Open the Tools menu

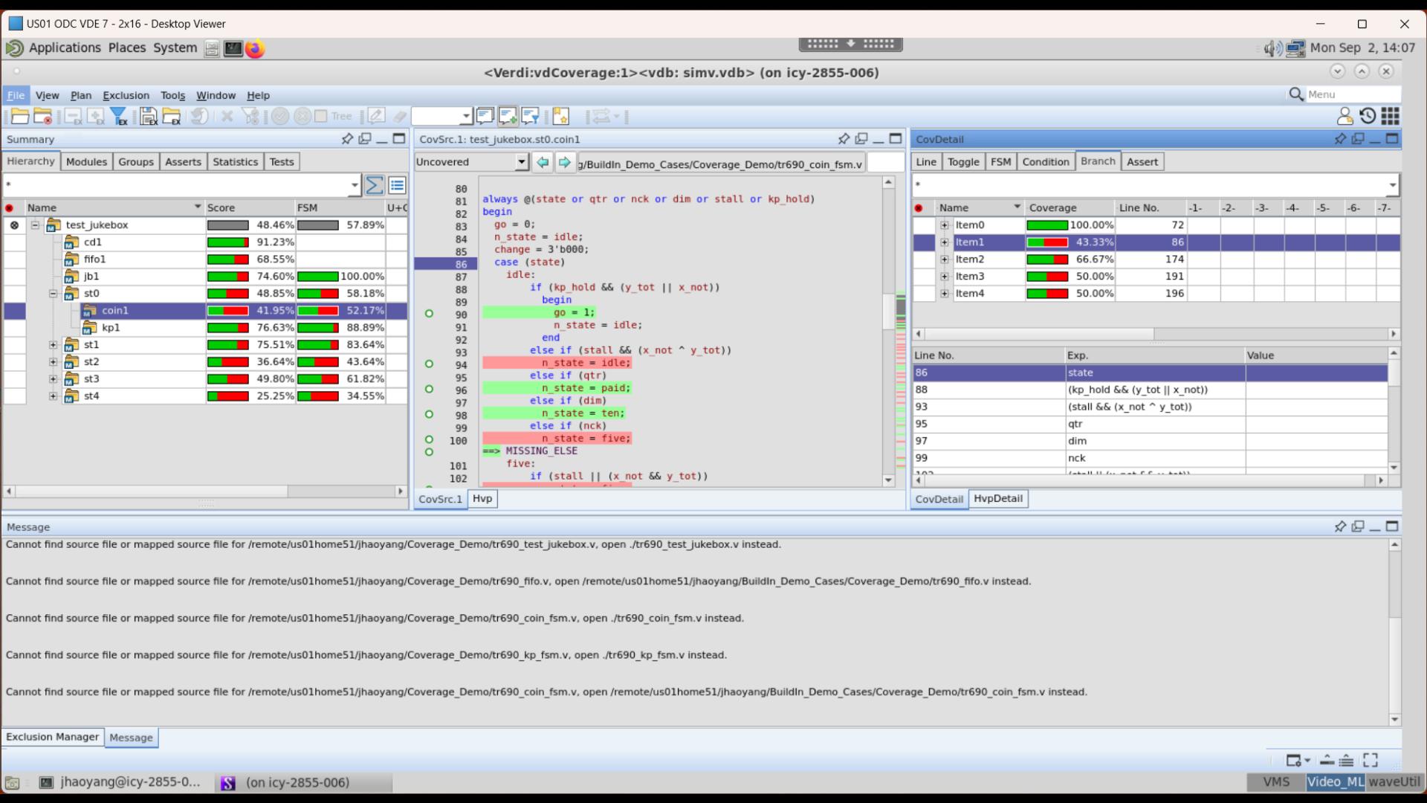pyautogui.click(x=172, y=95)
